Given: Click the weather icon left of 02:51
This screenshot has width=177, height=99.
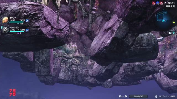Looking at the screenshot, I should [x=165, y=3].
